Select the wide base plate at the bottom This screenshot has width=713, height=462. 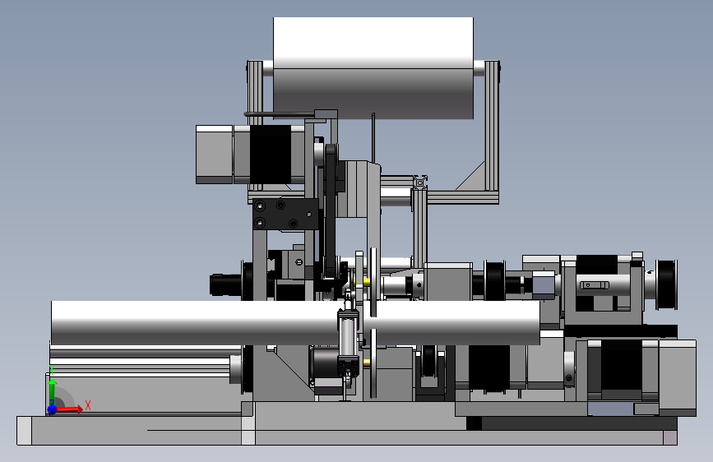click(347, 430)
